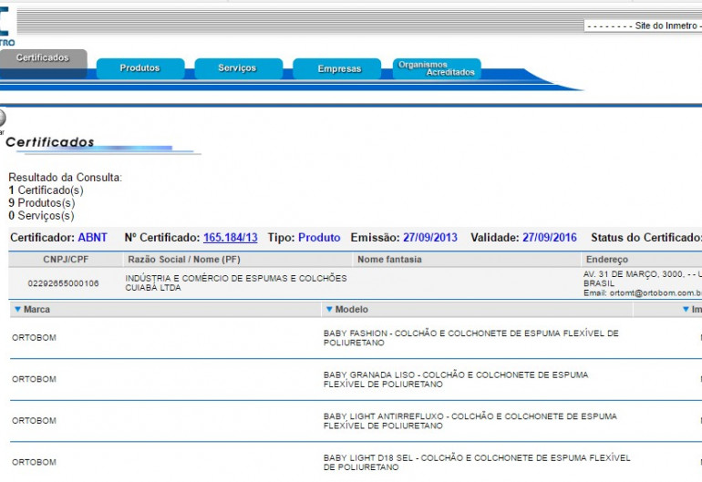Go to the Serviços tab
This screenshot has height=482, width=702.
[x=237, y=68]
